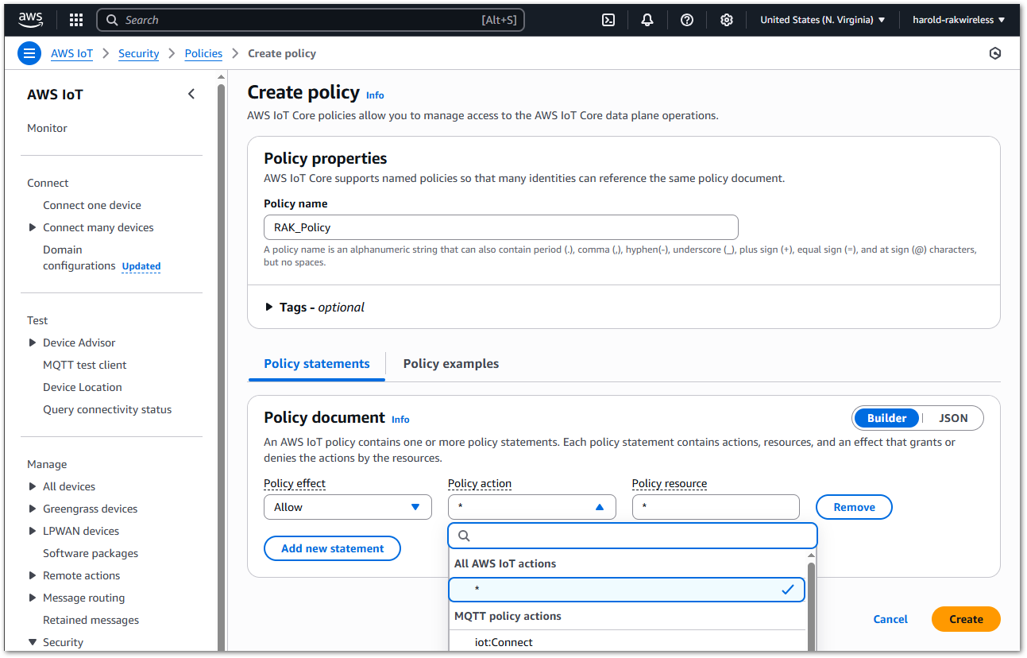Deselect the checked * action option
The image size is (1027, 658).
626,589
